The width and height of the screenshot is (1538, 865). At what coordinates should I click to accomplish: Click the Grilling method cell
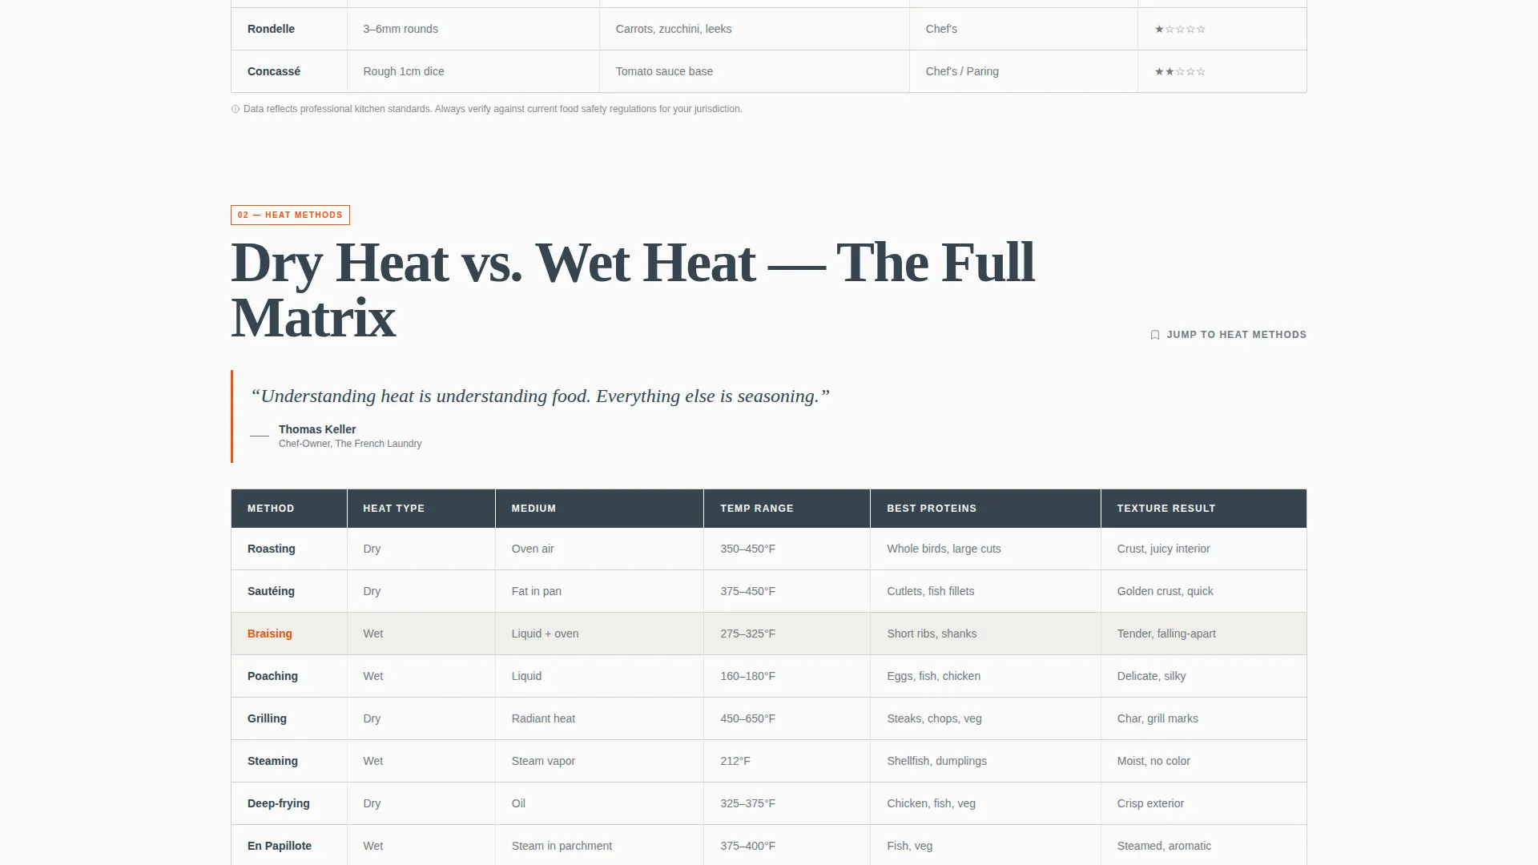[289, 718]
